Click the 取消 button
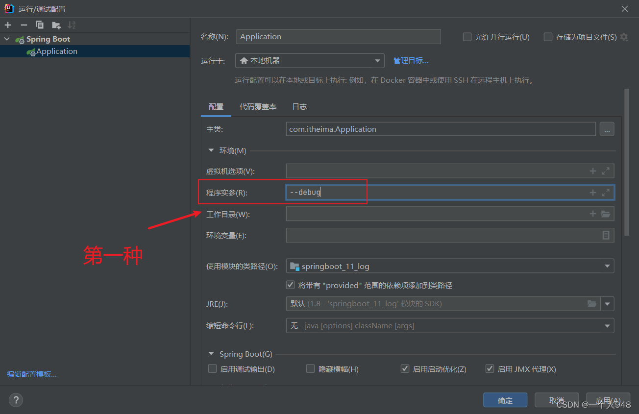The height and width of the screenshot is (414, 639). click(557, 400)
